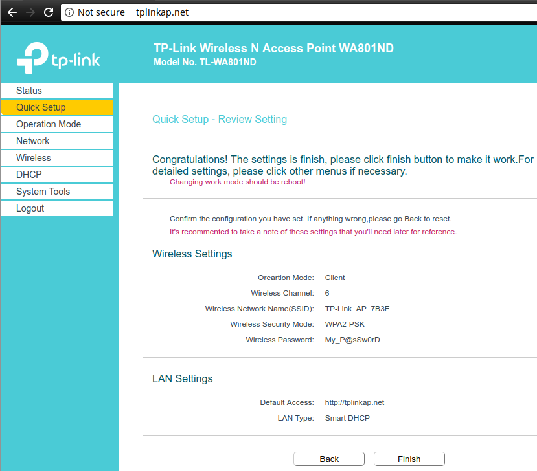Go back using the browser back arrow

12,12
